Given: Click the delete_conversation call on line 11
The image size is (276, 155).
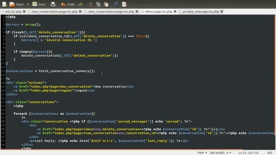Looking at the screenshot, I should tap(70, 56).
